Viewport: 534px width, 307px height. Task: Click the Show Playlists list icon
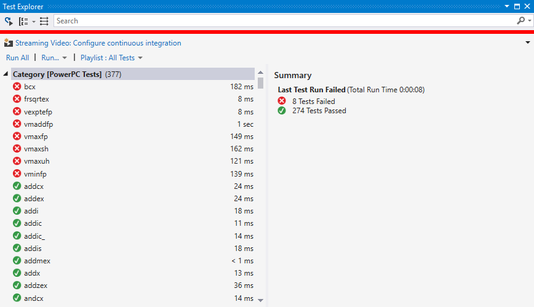[x=44, y=22]
